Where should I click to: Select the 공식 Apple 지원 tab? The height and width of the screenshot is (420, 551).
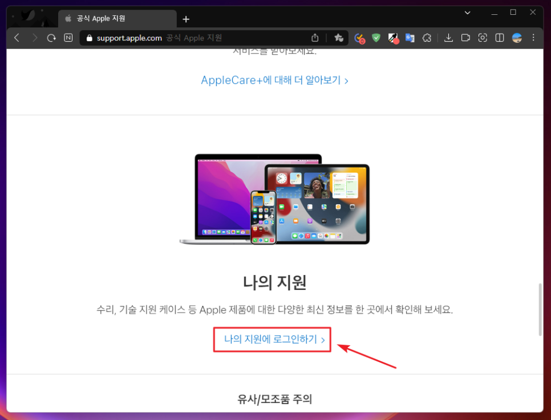coord(117,19)
